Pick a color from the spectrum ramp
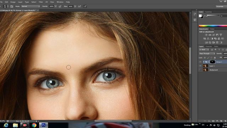 point(213,26)
